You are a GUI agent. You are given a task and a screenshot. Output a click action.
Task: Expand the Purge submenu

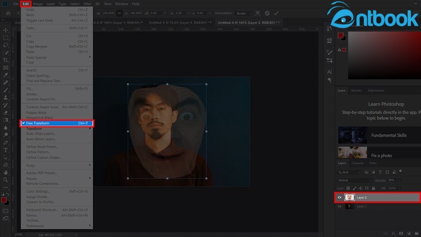[57, 165]
